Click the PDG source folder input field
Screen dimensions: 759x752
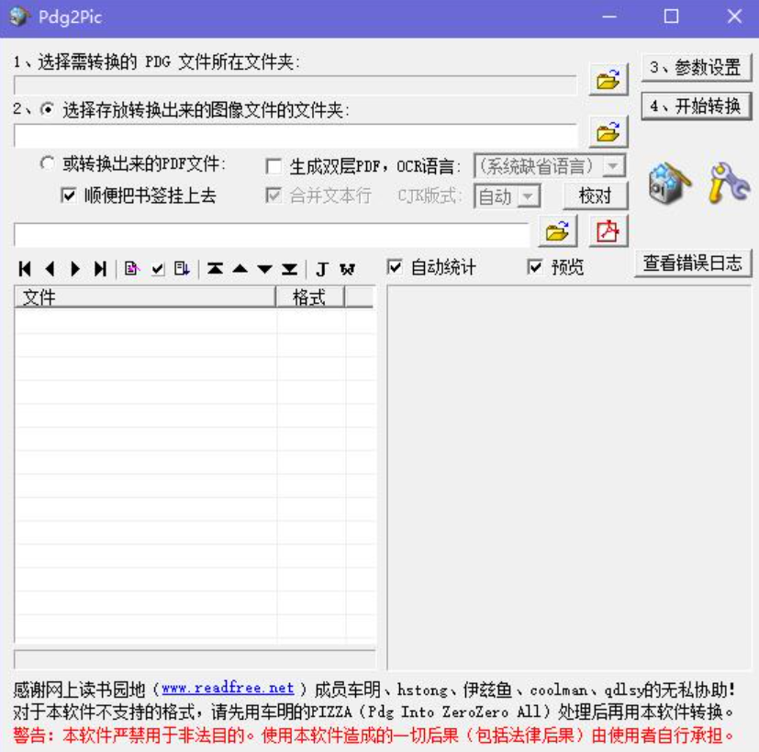(x=296, y=84)
